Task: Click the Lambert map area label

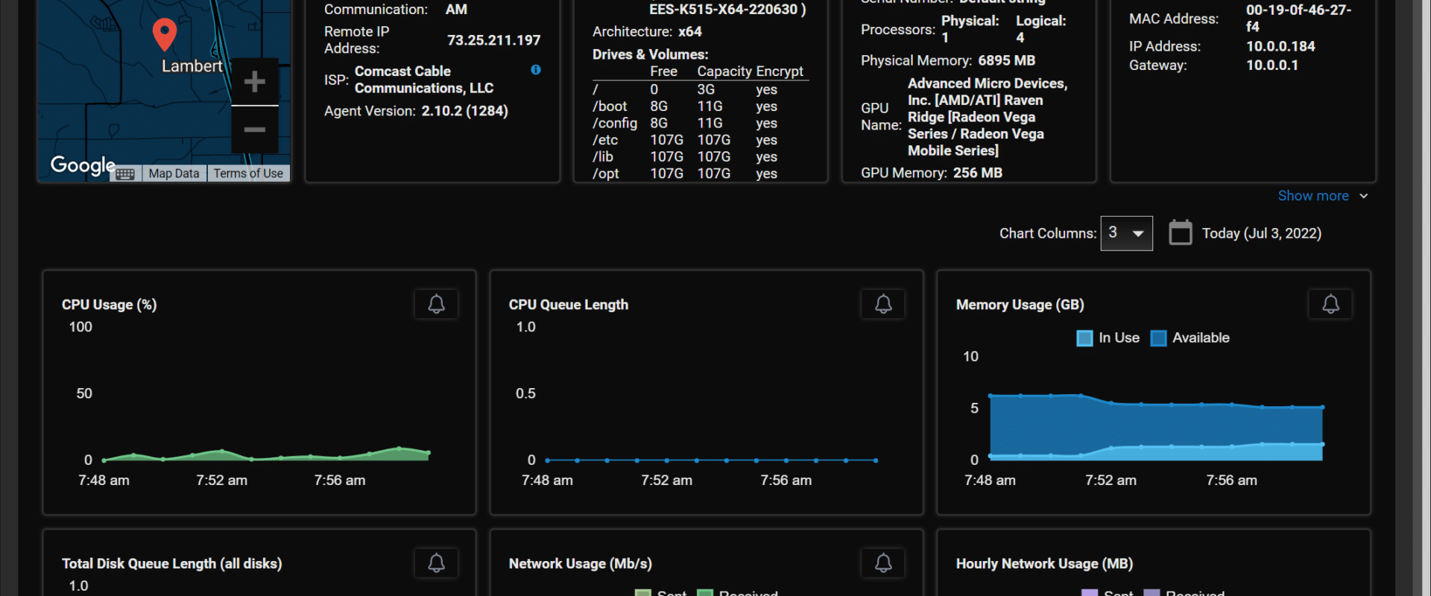Action: pyautogui.click(x=192, y=66)
